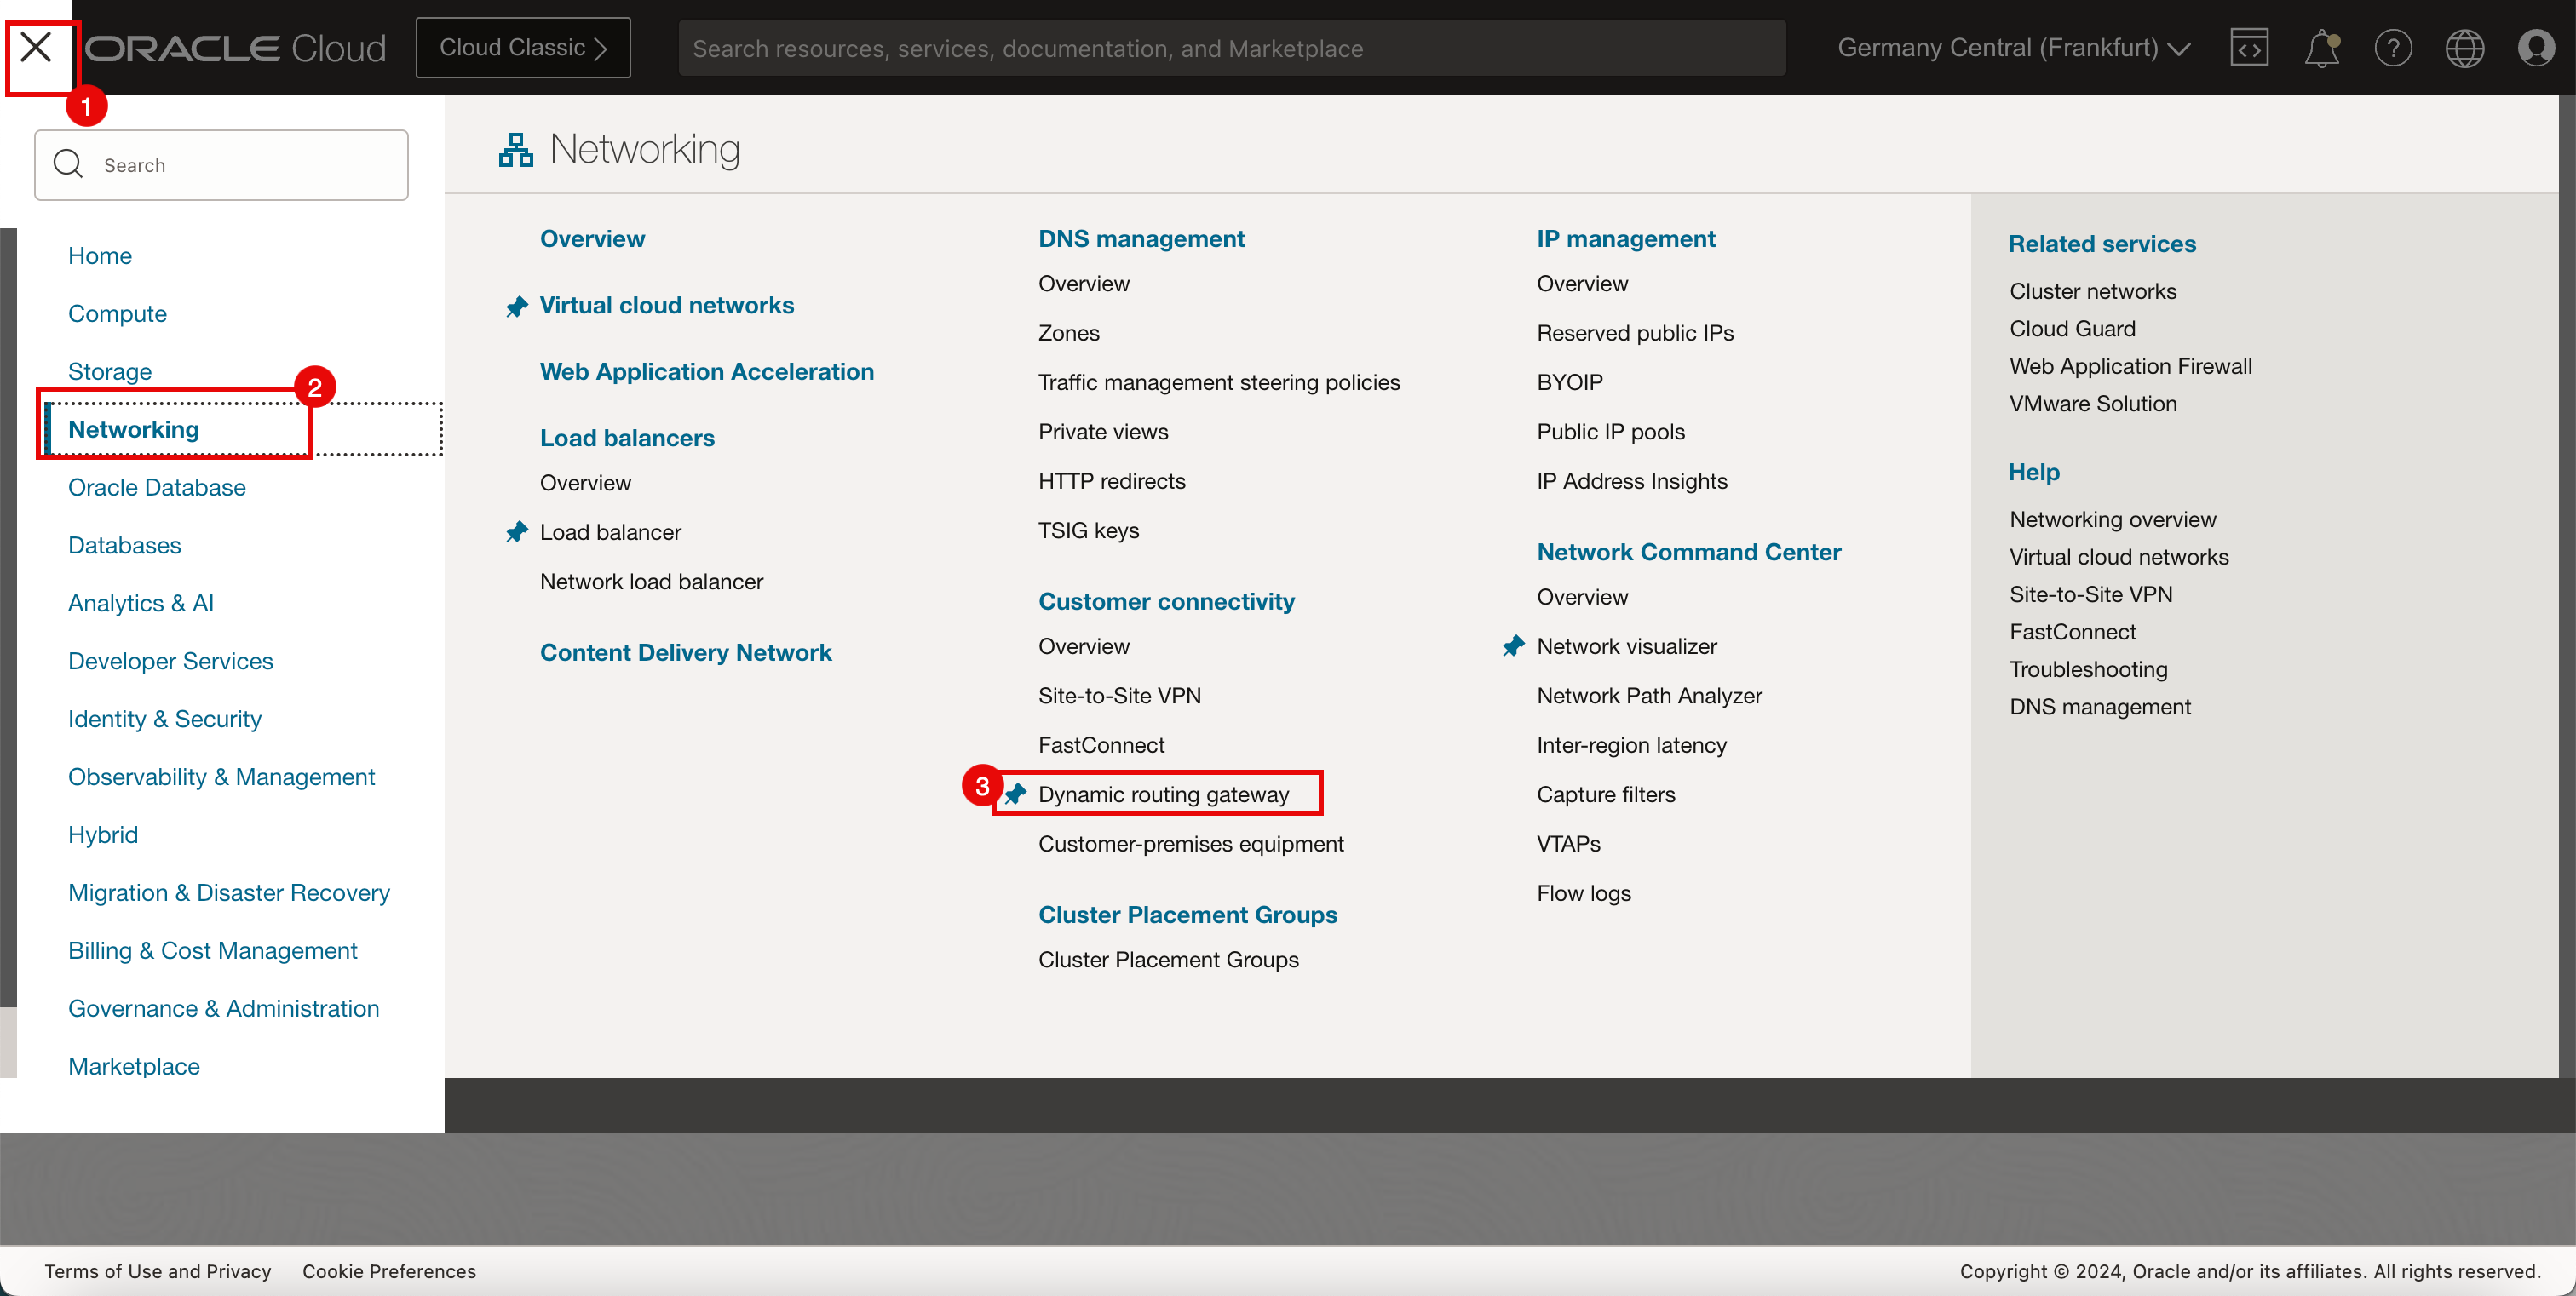Open the notifications bell icon
This screenshot has height=1296, width=2576.
point(2321,48)
